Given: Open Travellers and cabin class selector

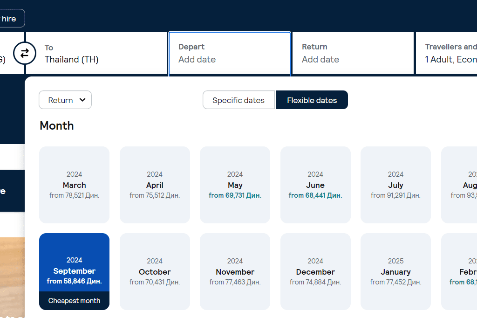Looking at the screenshot, I should point(446,53).
